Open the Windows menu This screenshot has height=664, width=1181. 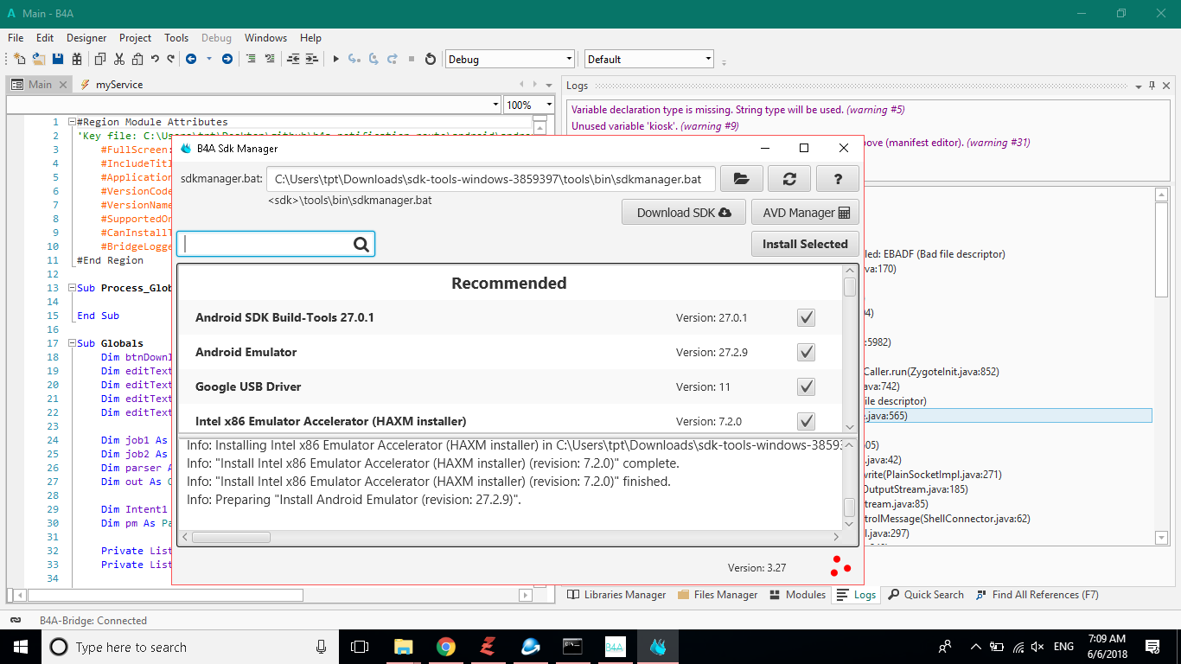pyautogui.click(x=265, y=38)
